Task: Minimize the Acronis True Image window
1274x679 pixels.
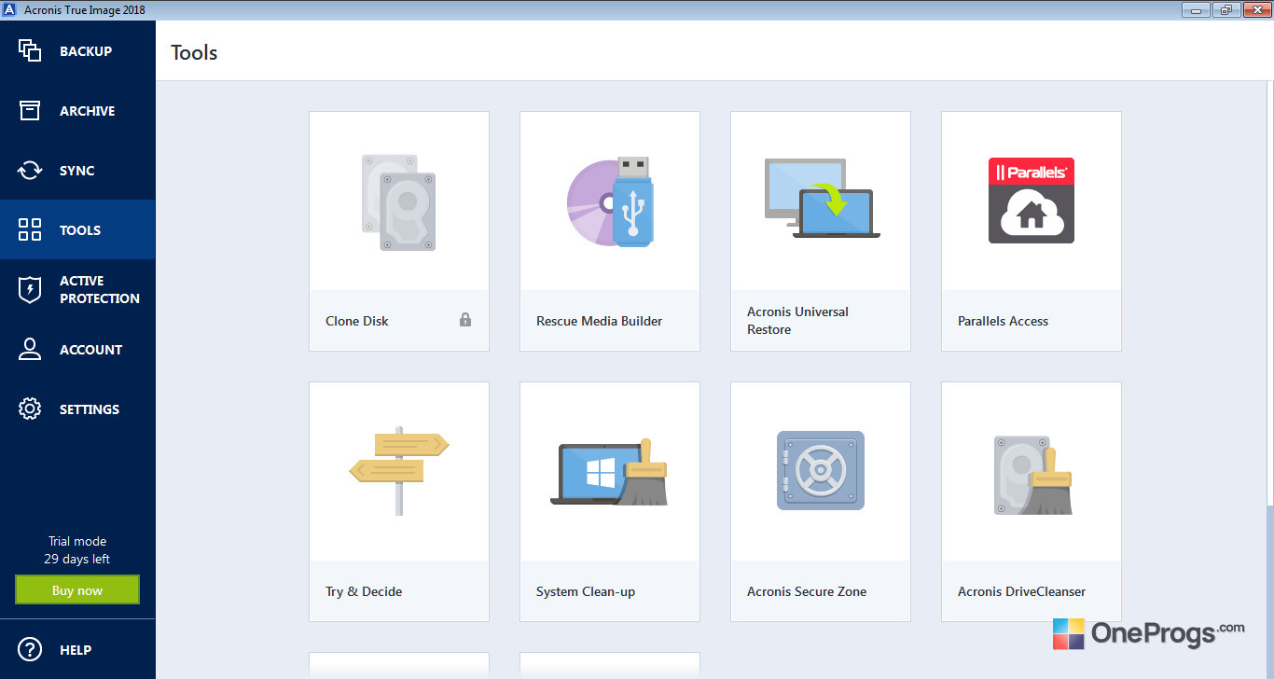Action: point(1197,9)
